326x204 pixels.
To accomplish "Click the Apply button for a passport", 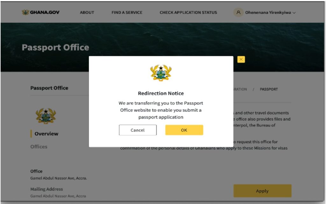I will coord(262,191).
